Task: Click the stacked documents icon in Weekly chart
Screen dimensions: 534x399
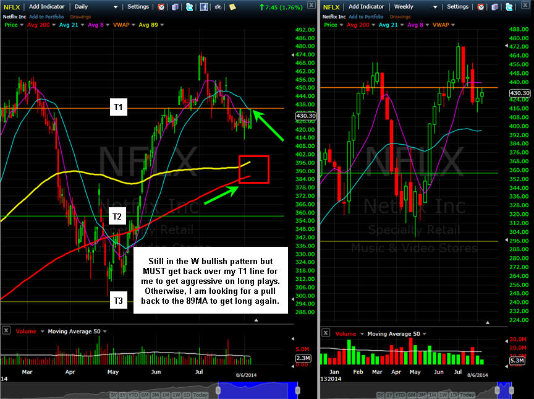Action: click(x=494, y=7)
